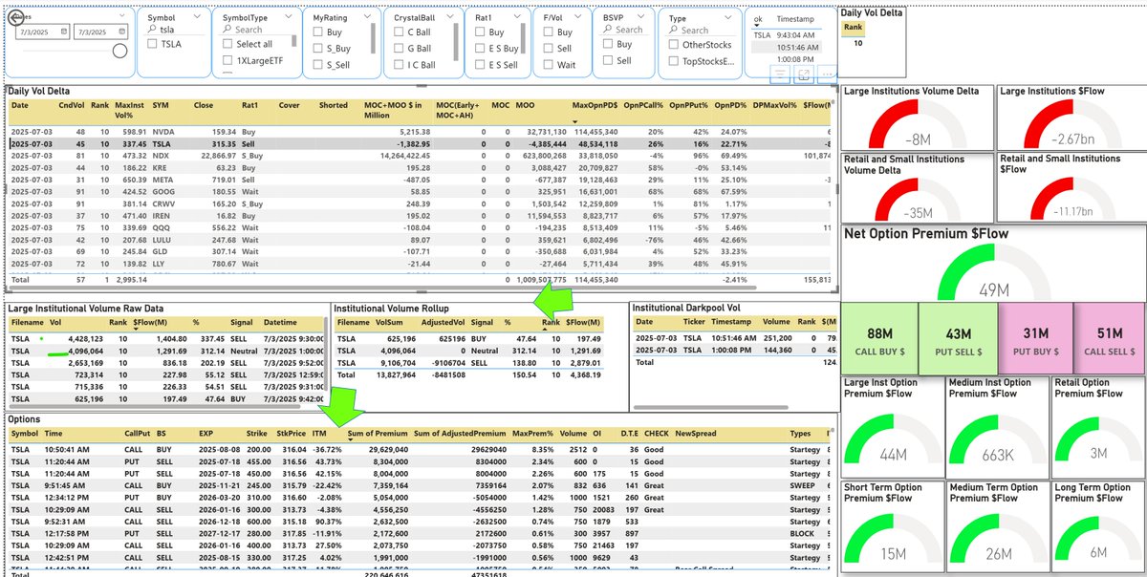Select the CRWV row in Daily Vol Delta
1147x577 pixels.
point(421,203)
